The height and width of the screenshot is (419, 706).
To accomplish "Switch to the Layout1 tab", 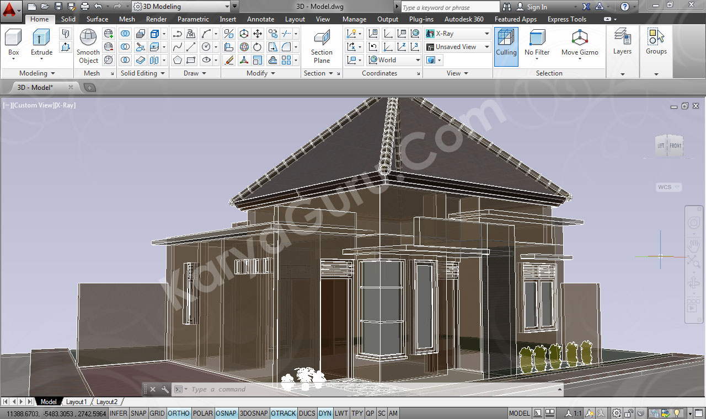I will 77,402.
